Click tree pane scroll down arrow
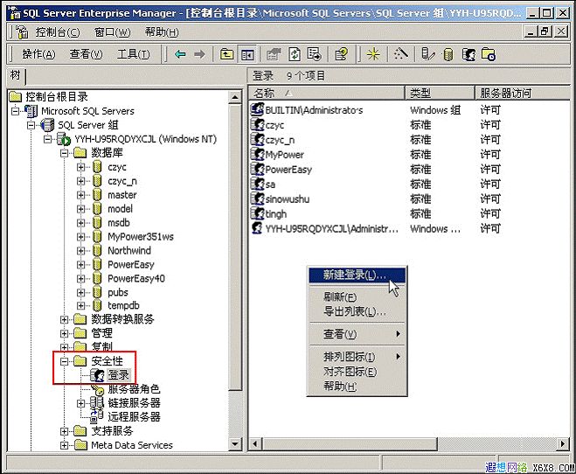Screen dimensions: 576x474 [235, 444]
